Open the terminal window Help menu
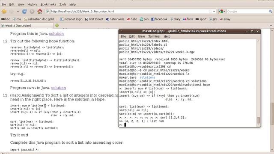This screenshot has height=154, width=274. point(167,36)
